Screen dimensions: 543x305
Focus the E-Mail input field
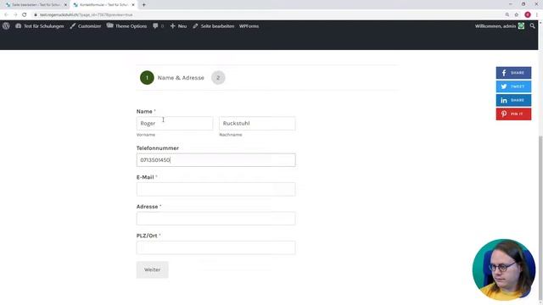[x=216, y=190]
